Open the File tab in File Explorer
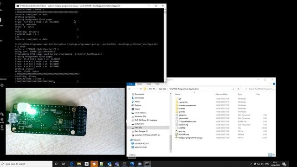This screenshot has height=167, width=297. (131, 84)
